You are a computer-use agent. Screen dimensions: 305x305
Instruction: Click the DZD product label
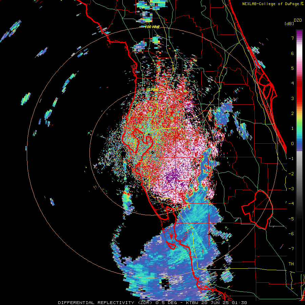point(298,20)
